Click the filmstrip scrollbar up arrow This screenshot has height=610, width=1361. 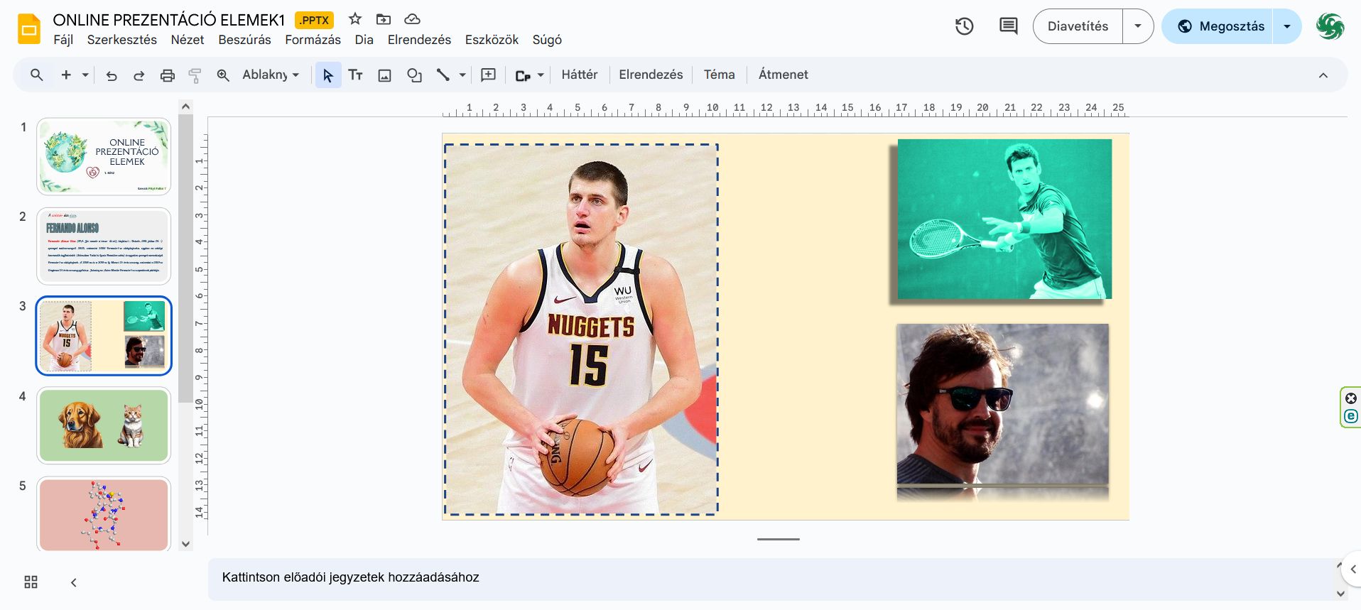[x=186, y=107]
